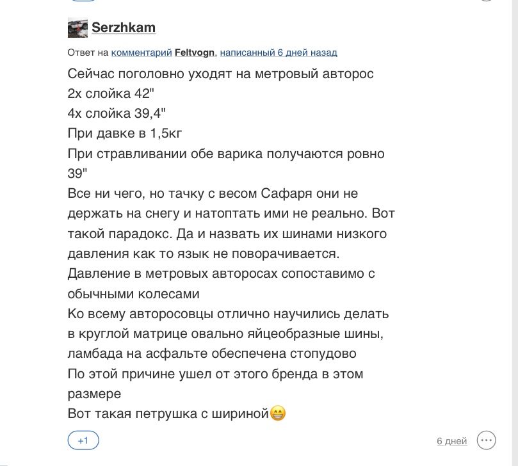The height and width of the screenshot is (466, 518).
Task: Click the line "Давление в метровых авторосах"
Action: pyautogui.click(x=221, y=273)
